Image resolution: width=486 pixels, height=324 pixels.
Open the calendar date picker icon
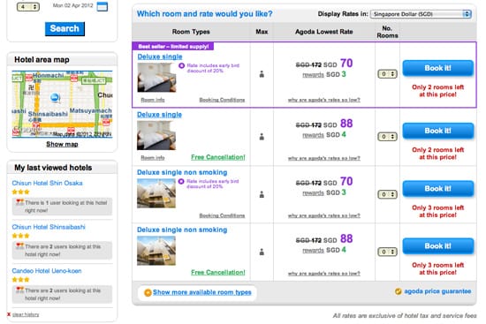click(103, 6)
